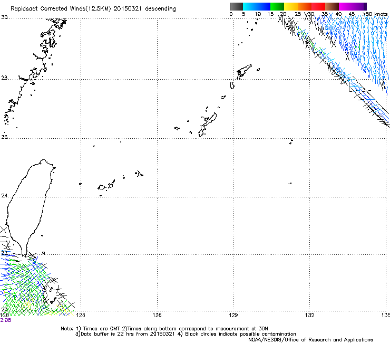
Task: Click the Okinawa island outline
Action: [x=208, y=125]
